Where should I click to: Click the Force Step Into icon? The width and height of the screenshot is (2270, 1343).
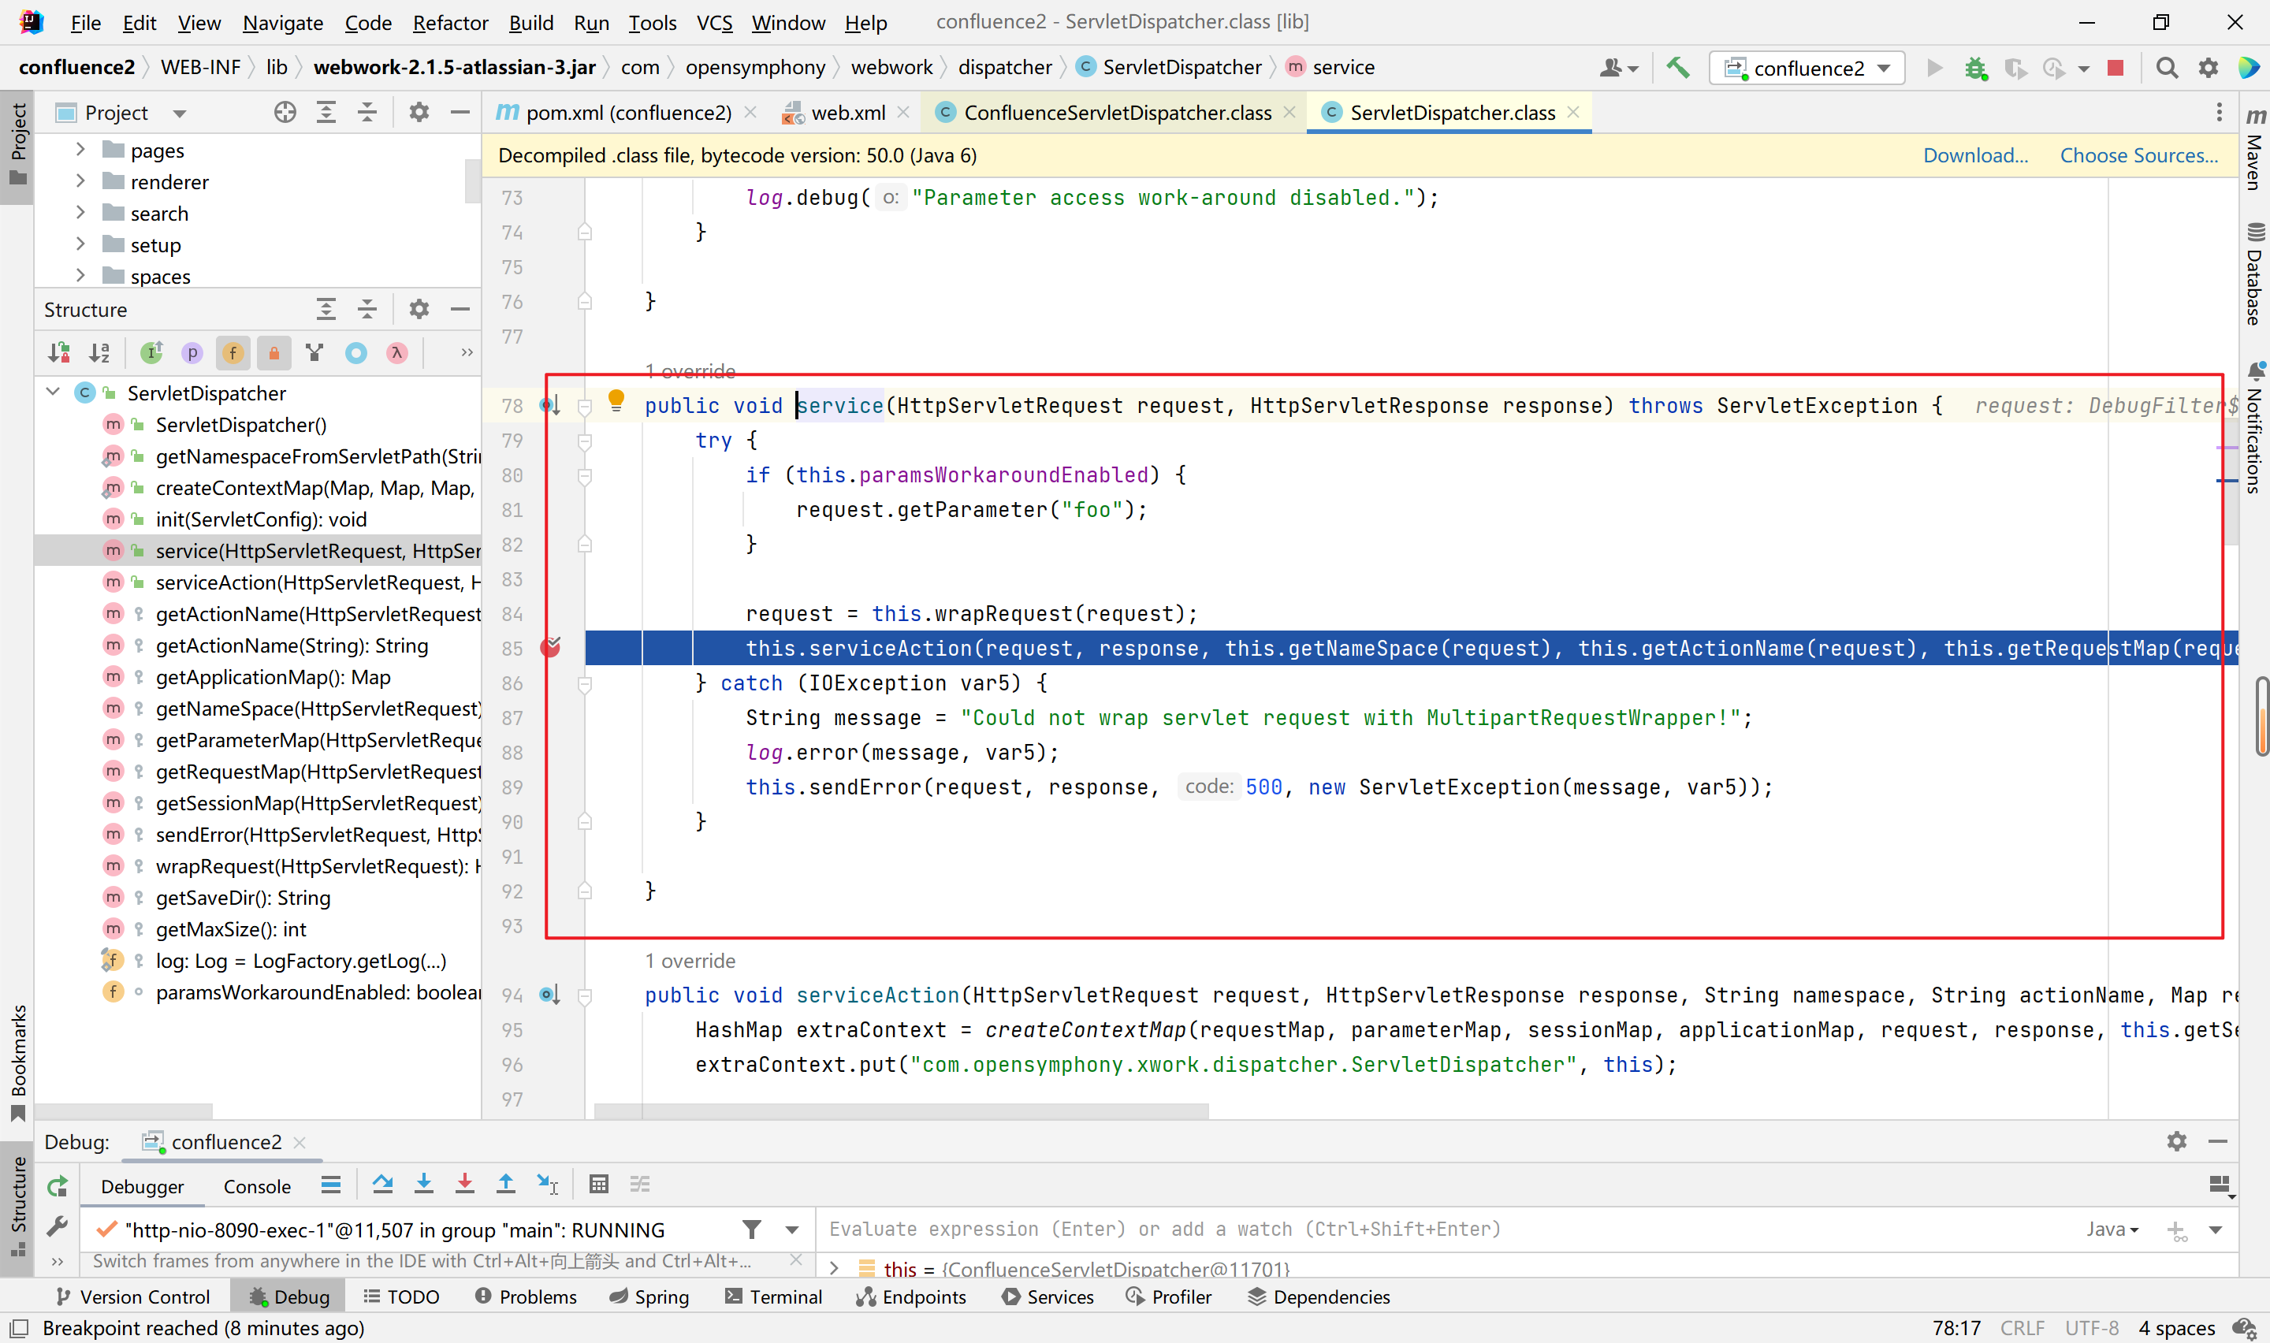[464, 1185]
